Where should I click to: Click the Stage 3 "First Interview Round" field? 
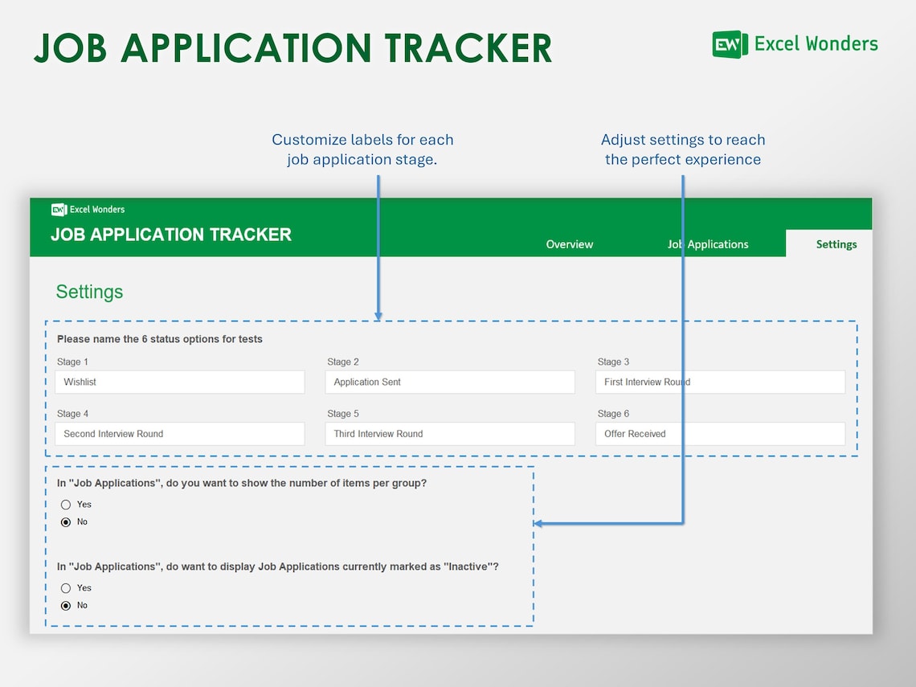[720, 382]
